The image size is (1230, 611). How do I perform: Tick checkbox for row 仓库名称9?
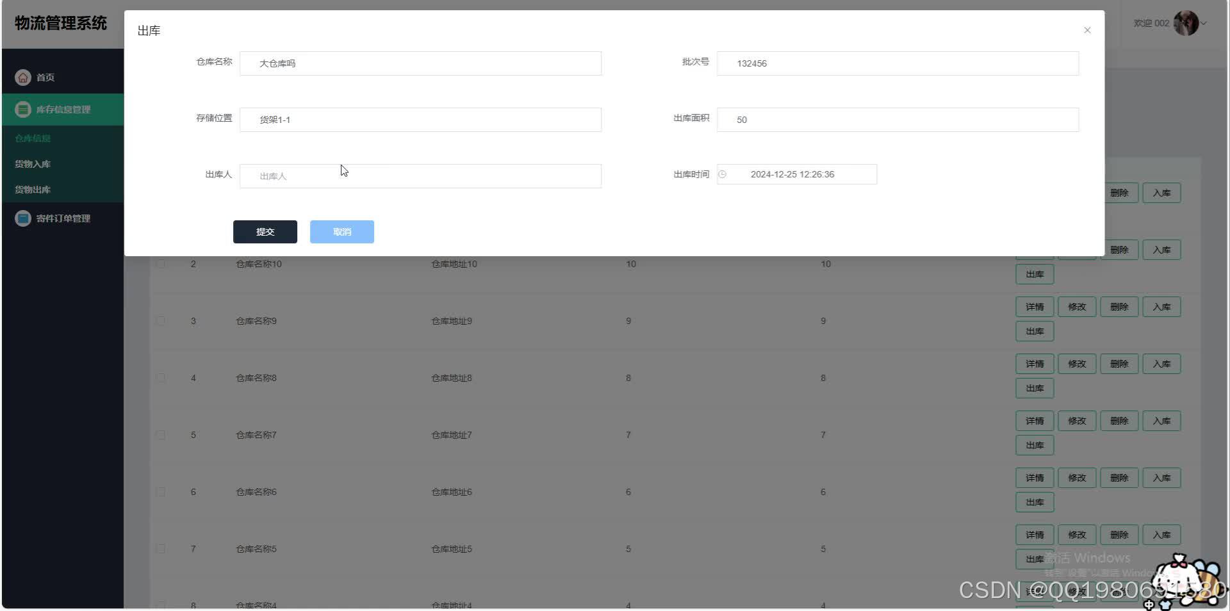pos(161,321)
